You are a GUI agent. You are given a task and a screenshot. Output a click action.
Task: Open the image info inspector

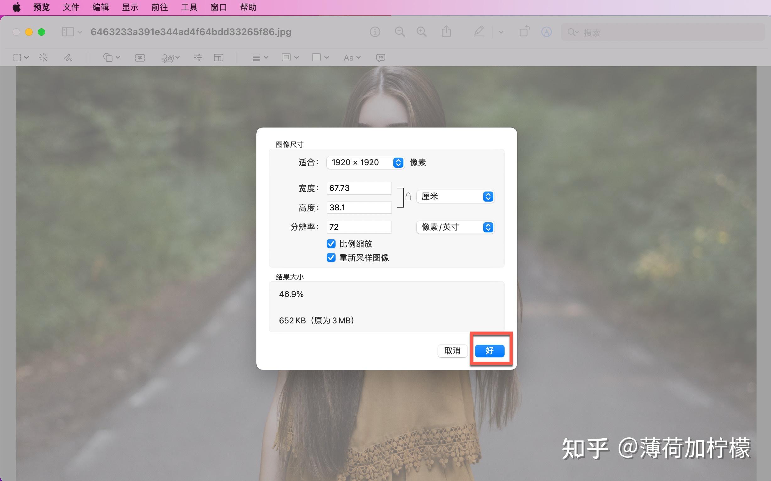click(375, 31)
